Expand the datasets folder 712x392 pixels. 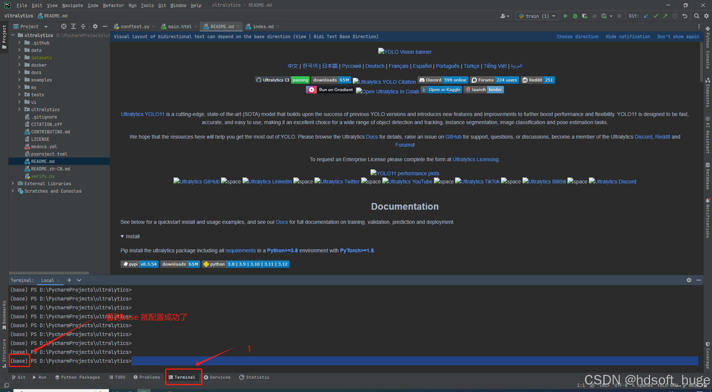coord(19,57)
